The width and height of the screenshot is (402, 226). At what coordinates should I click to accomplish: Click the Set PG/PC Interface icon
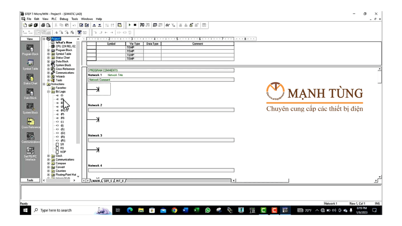click(x=30, y=151)
